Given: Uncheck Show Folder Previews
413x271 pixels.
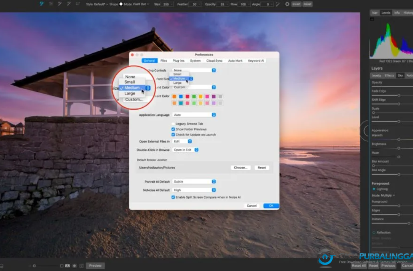Looking at the screenshot, I should [x=173, y=129].
